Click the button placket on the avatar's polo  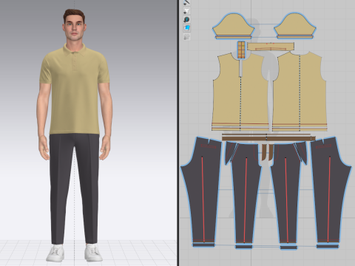(x=74, y=62)
